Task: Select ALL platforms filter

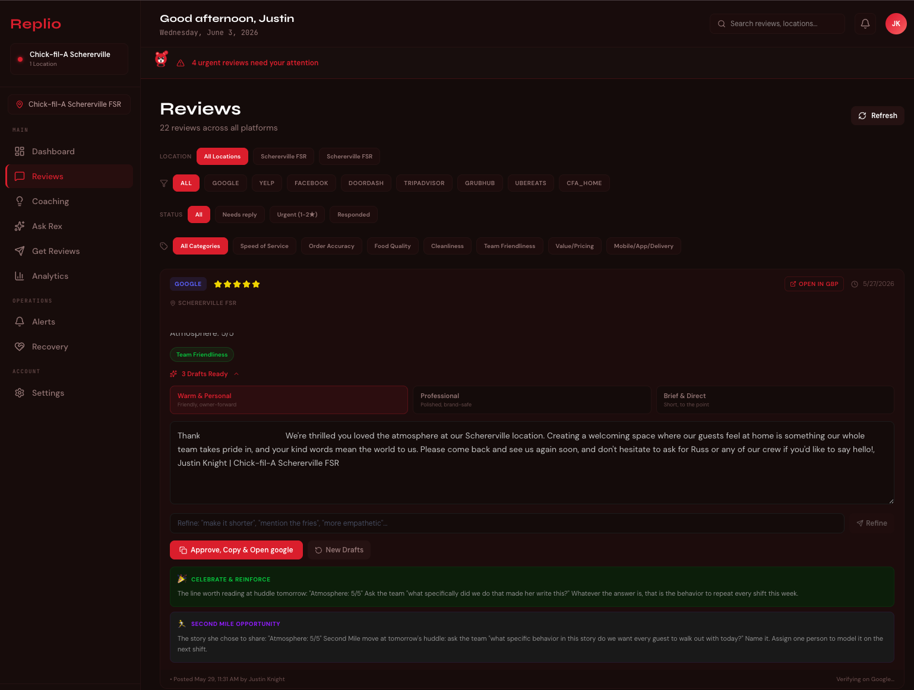Action: [x=186, y=183]
